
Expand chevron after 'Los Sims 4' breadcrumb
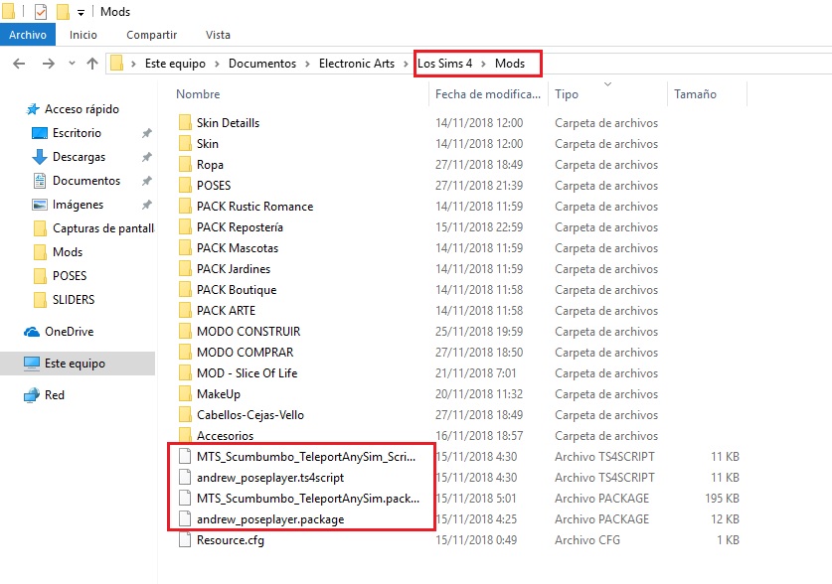[x=483, y=65]
